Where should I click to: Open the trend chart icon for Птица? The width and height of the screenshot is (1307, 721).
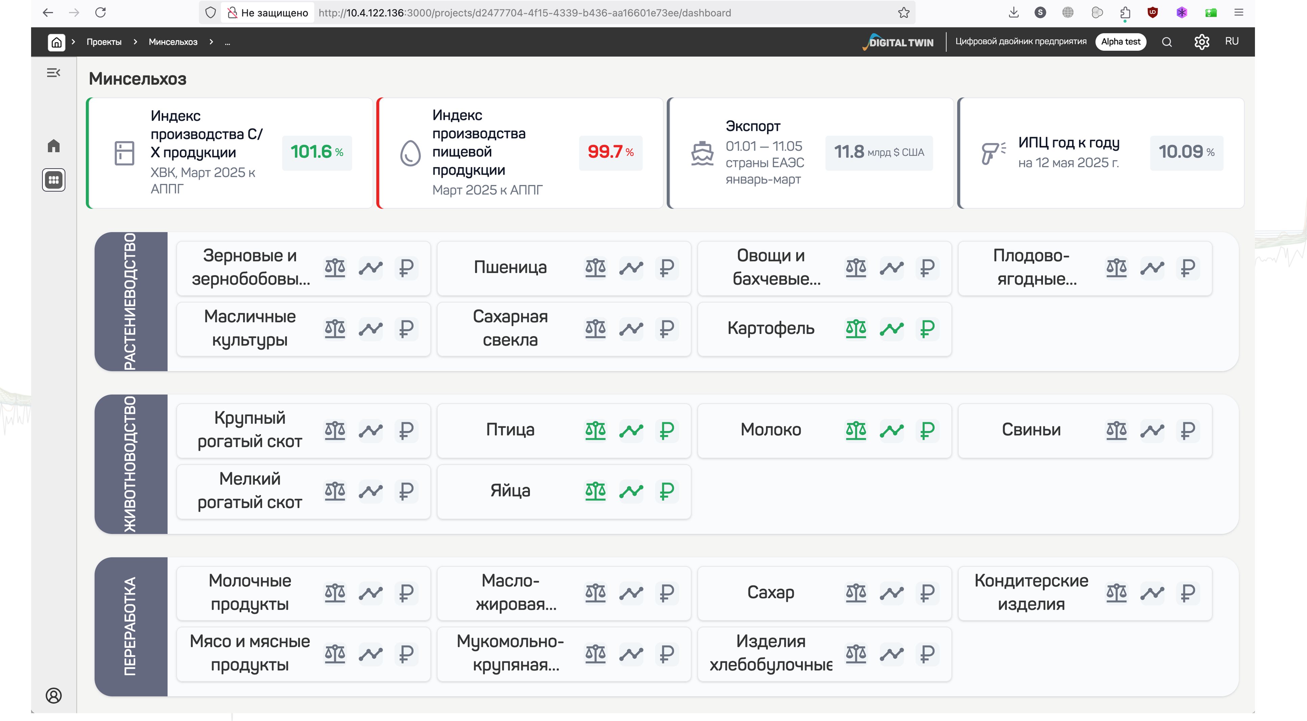click(x=631, y=430)
